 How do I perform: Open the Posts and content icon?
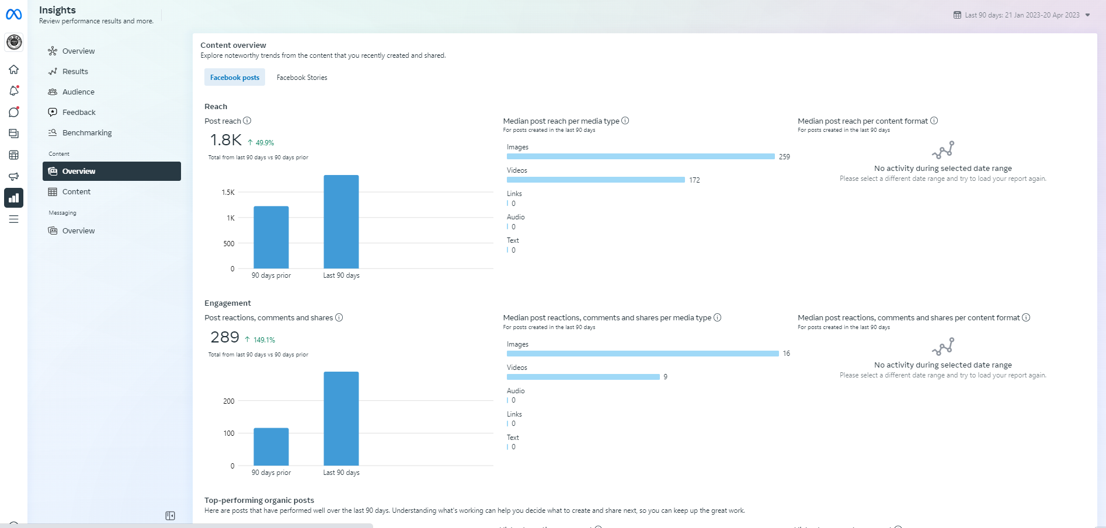14,134
